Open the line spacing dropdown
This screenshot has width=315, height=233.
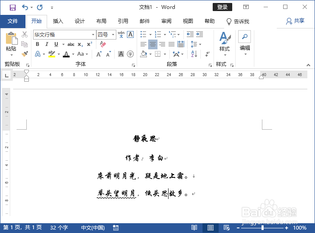(x=196, y=44)
